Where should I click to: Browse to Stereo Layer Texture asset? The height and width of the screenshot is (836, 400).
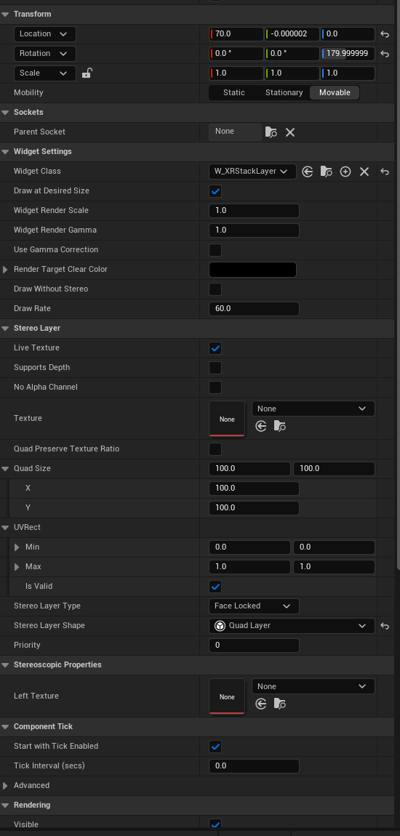[279, 426]
